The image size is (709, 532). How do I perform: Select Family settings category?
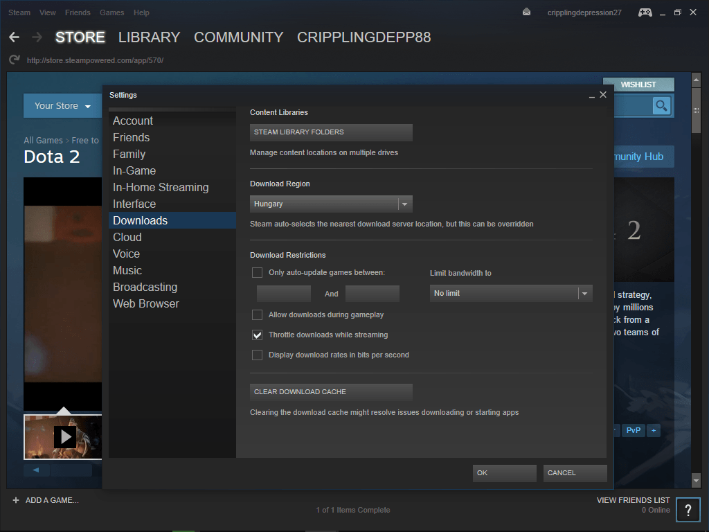click(172, 154)
